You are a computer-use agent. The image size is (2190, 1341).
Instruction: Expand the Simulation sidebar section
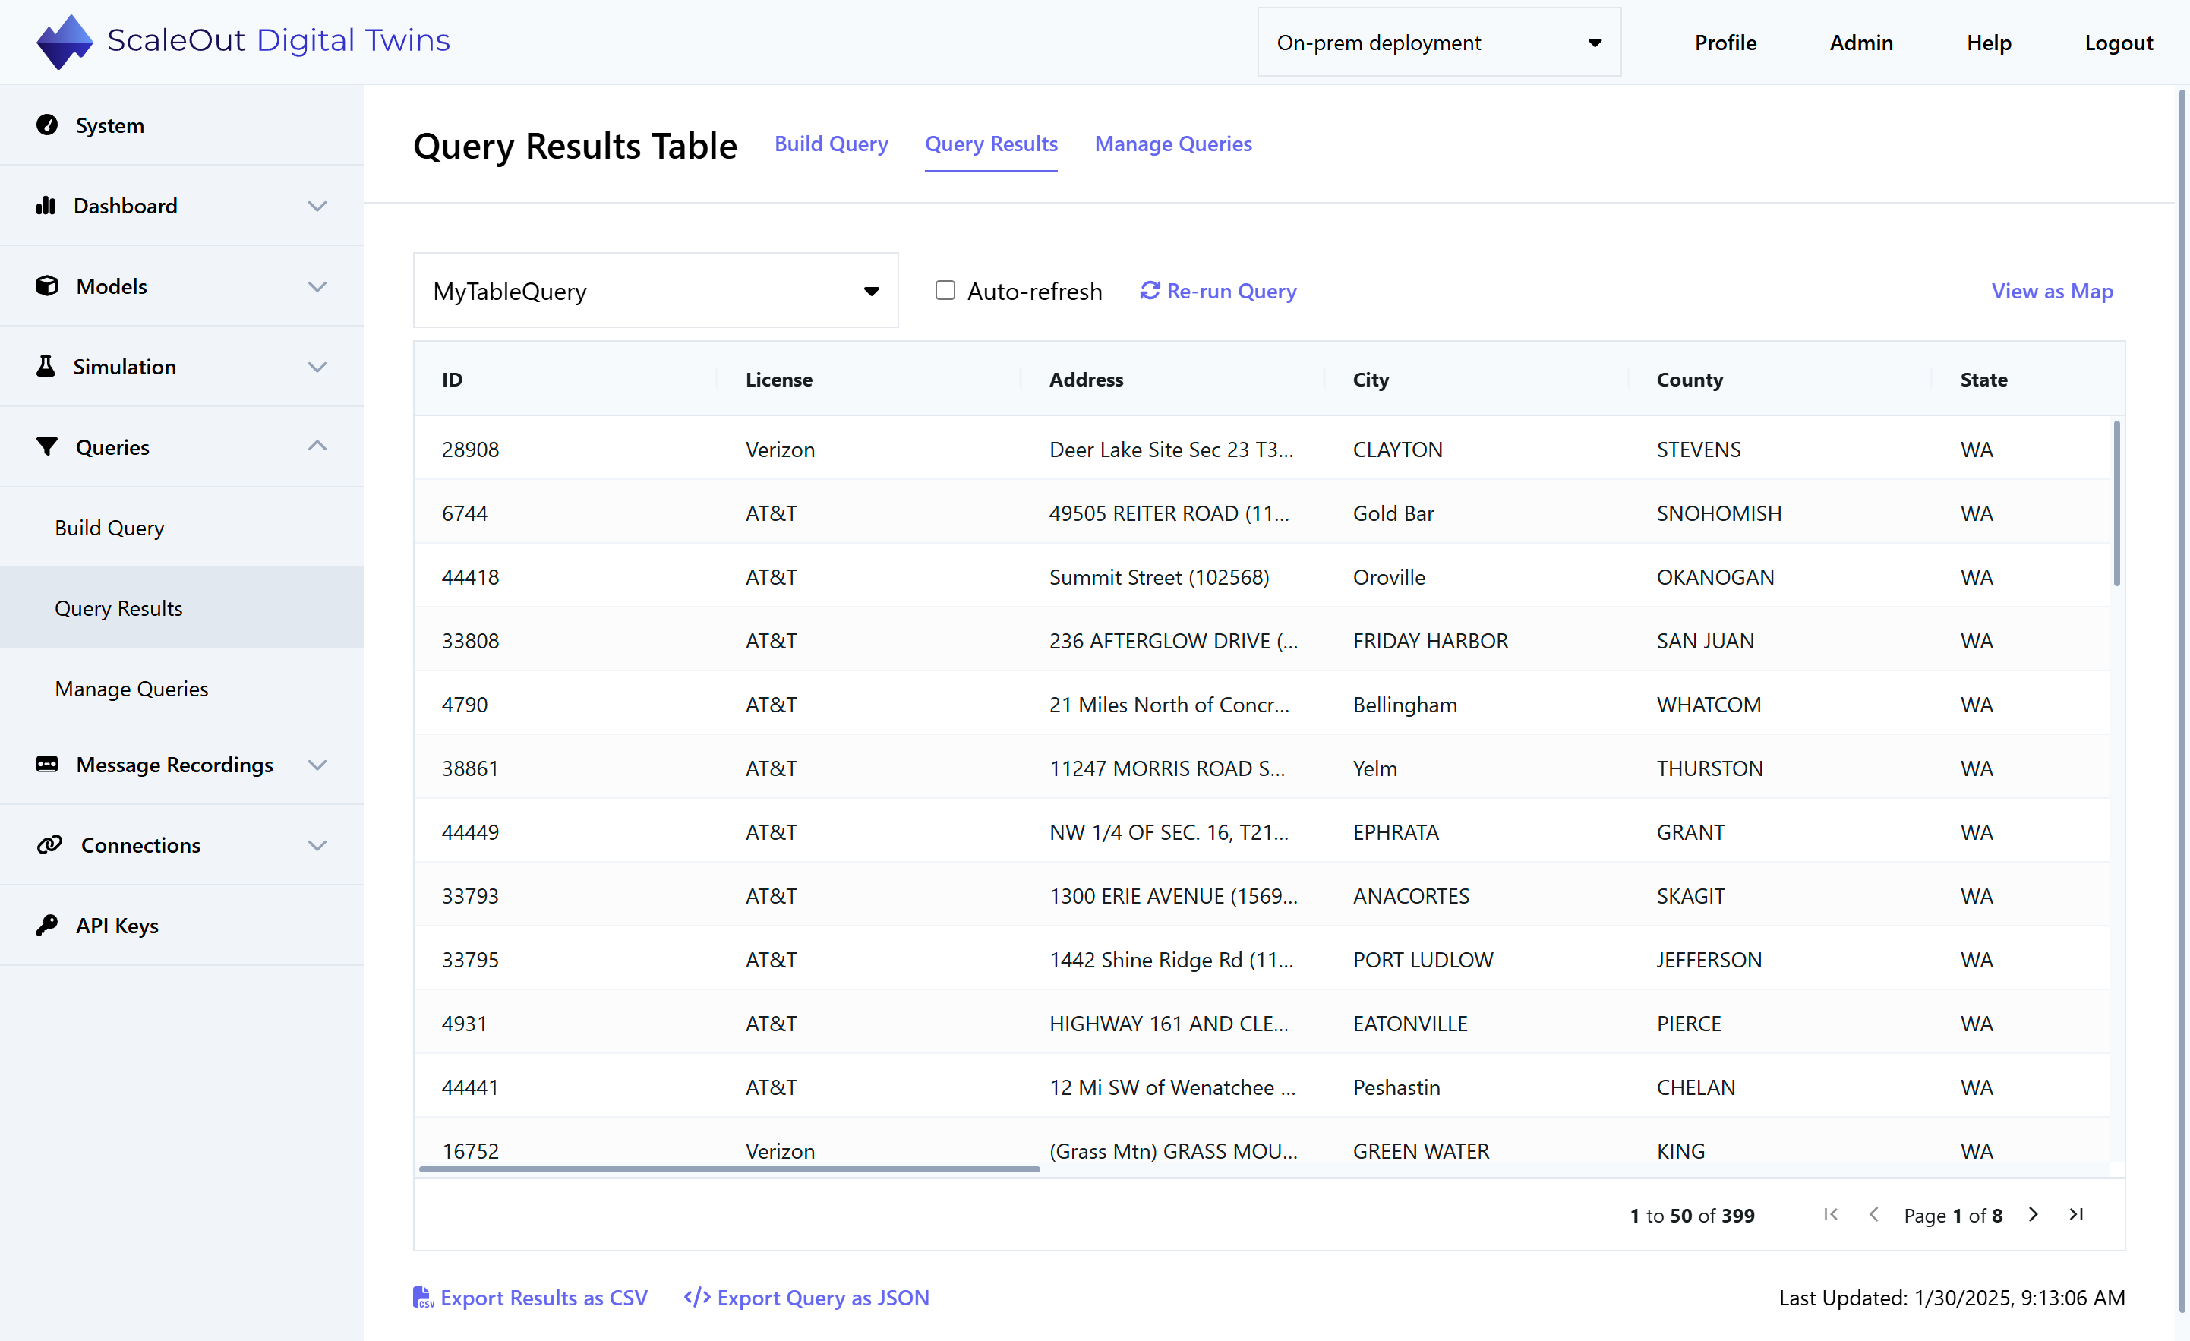click(317, 366)
